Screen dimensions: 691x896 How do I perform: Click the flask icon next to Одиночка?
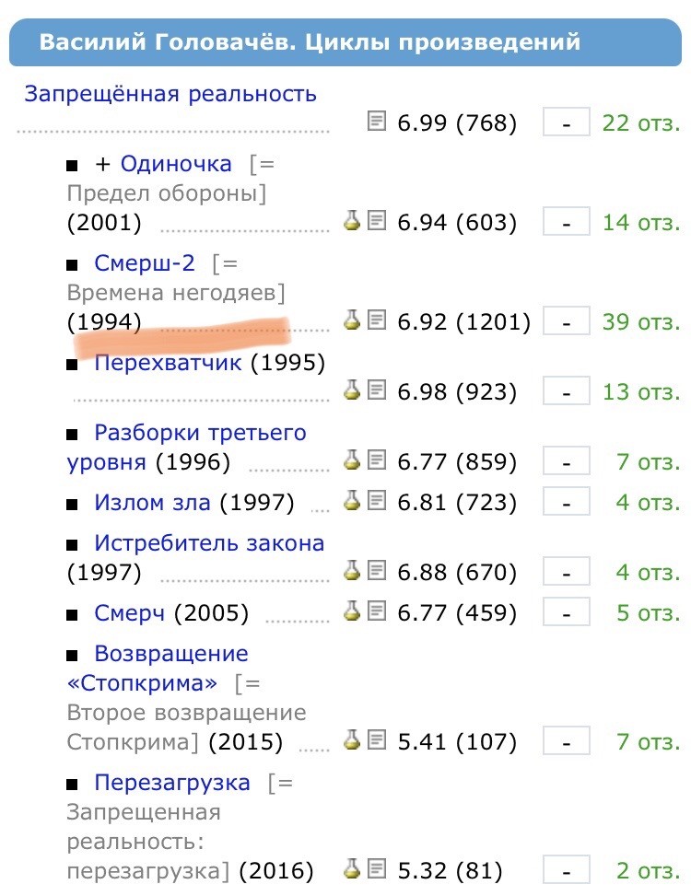coord(352,221)
